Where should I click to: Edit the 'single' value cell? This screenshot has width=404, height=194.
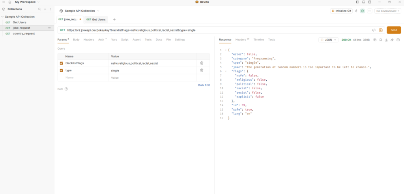click(x=153, y=70)
